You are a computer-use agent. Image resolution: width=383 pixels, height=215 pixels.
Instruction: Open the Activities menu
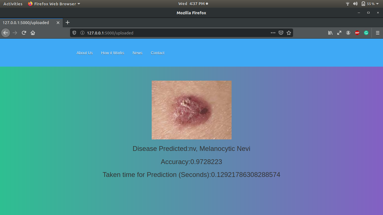pos(13,4)
